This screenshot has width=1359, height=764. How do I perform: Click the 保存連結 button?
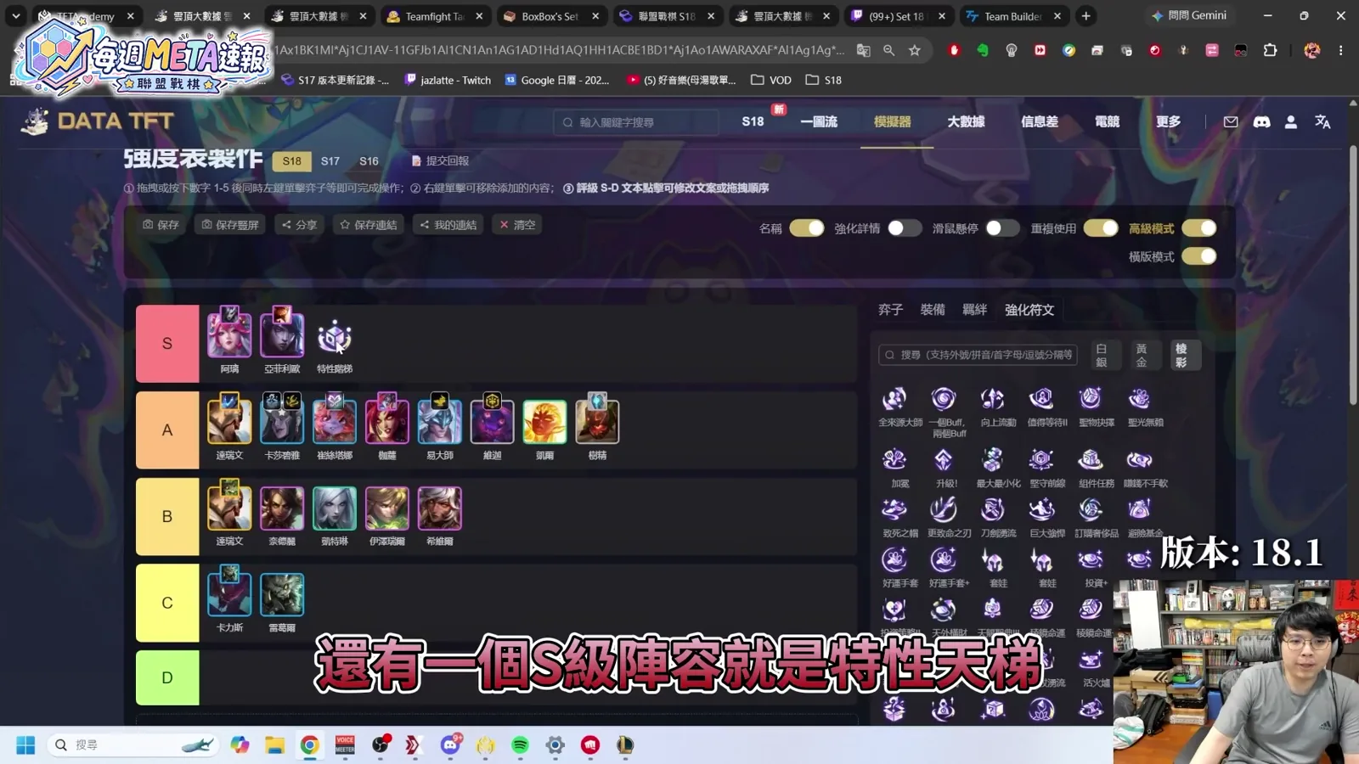[x=369, y=225]
